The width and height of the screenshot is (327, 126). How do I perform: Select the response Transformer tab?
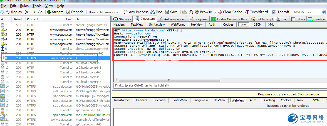(x=122, y=100)
